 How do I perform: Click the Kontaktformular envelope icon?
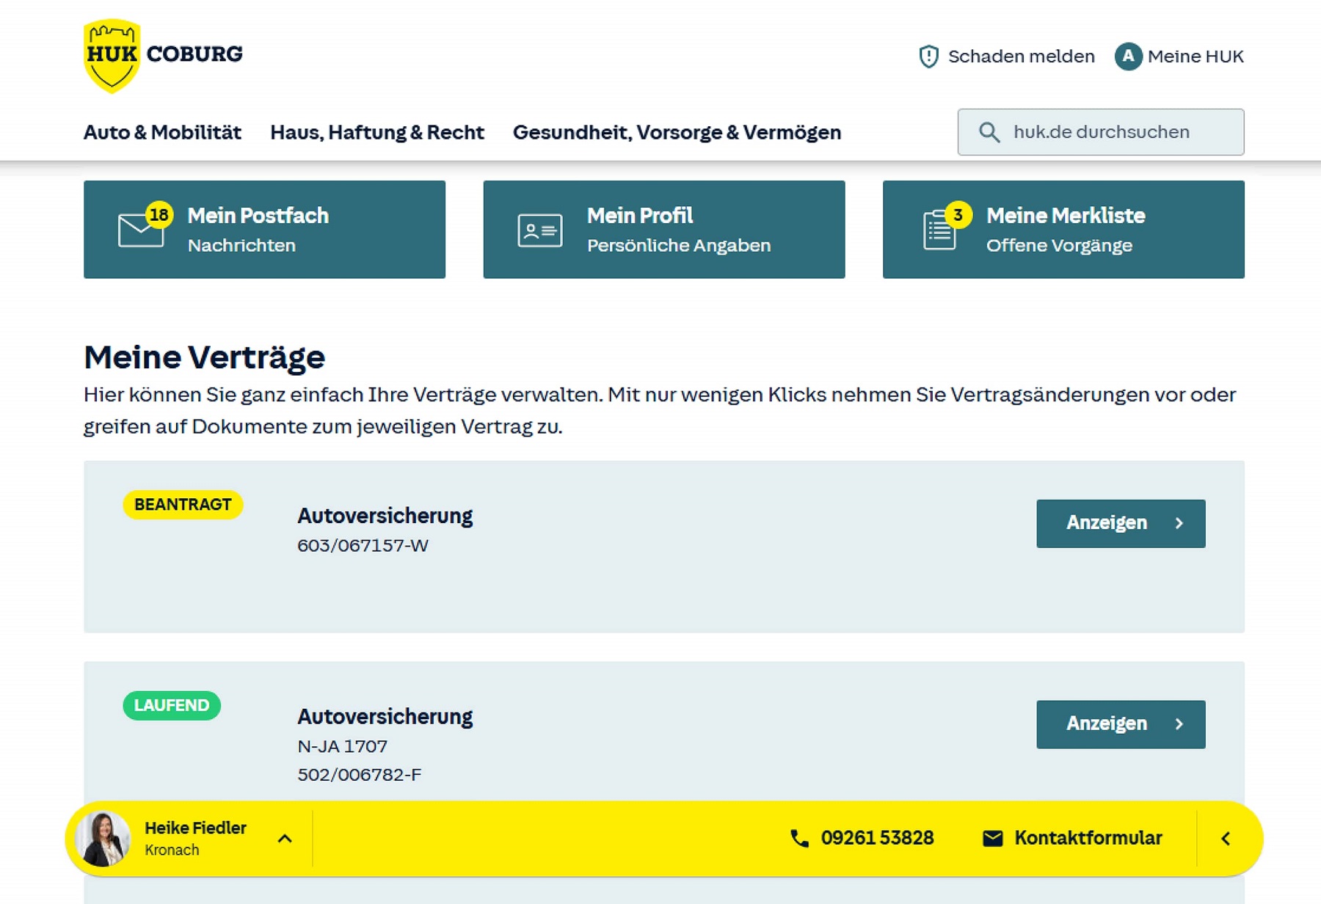click(993, 837)
